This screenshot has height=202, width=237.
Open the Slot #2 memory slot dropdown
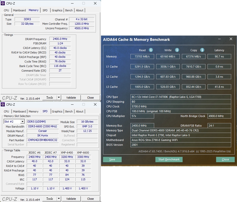pyautogui.click(x=22, y=122)
